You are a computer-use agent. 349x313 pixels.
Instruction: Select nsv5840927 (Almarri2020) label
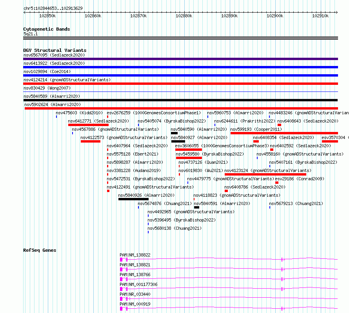(200, 137)
